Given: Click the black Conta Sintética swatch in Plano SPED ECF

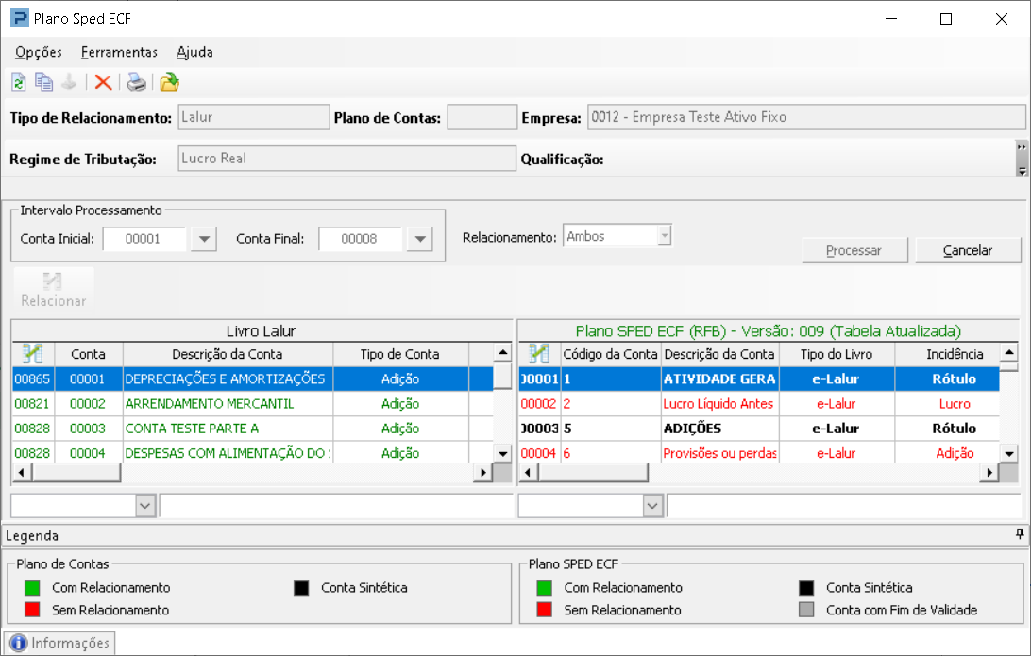Looking at the screenshot, I should coord(806,588).
